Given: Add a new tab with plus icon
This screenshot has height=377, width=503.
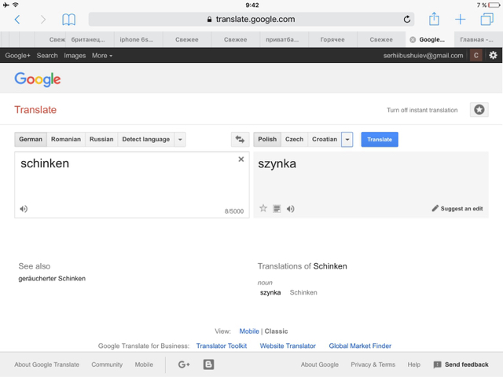Looking at the screenshot, I should coord(460,19).
